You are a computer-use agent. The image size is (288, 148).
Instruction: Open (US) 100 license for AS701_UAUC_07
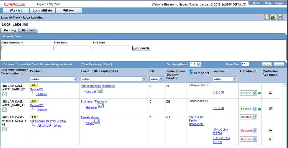[218, 92]
